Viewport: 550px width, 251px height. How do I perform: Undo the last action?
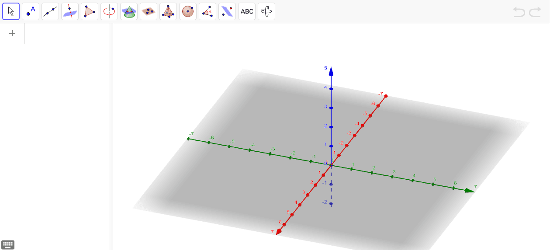click(x=519, y=12)
